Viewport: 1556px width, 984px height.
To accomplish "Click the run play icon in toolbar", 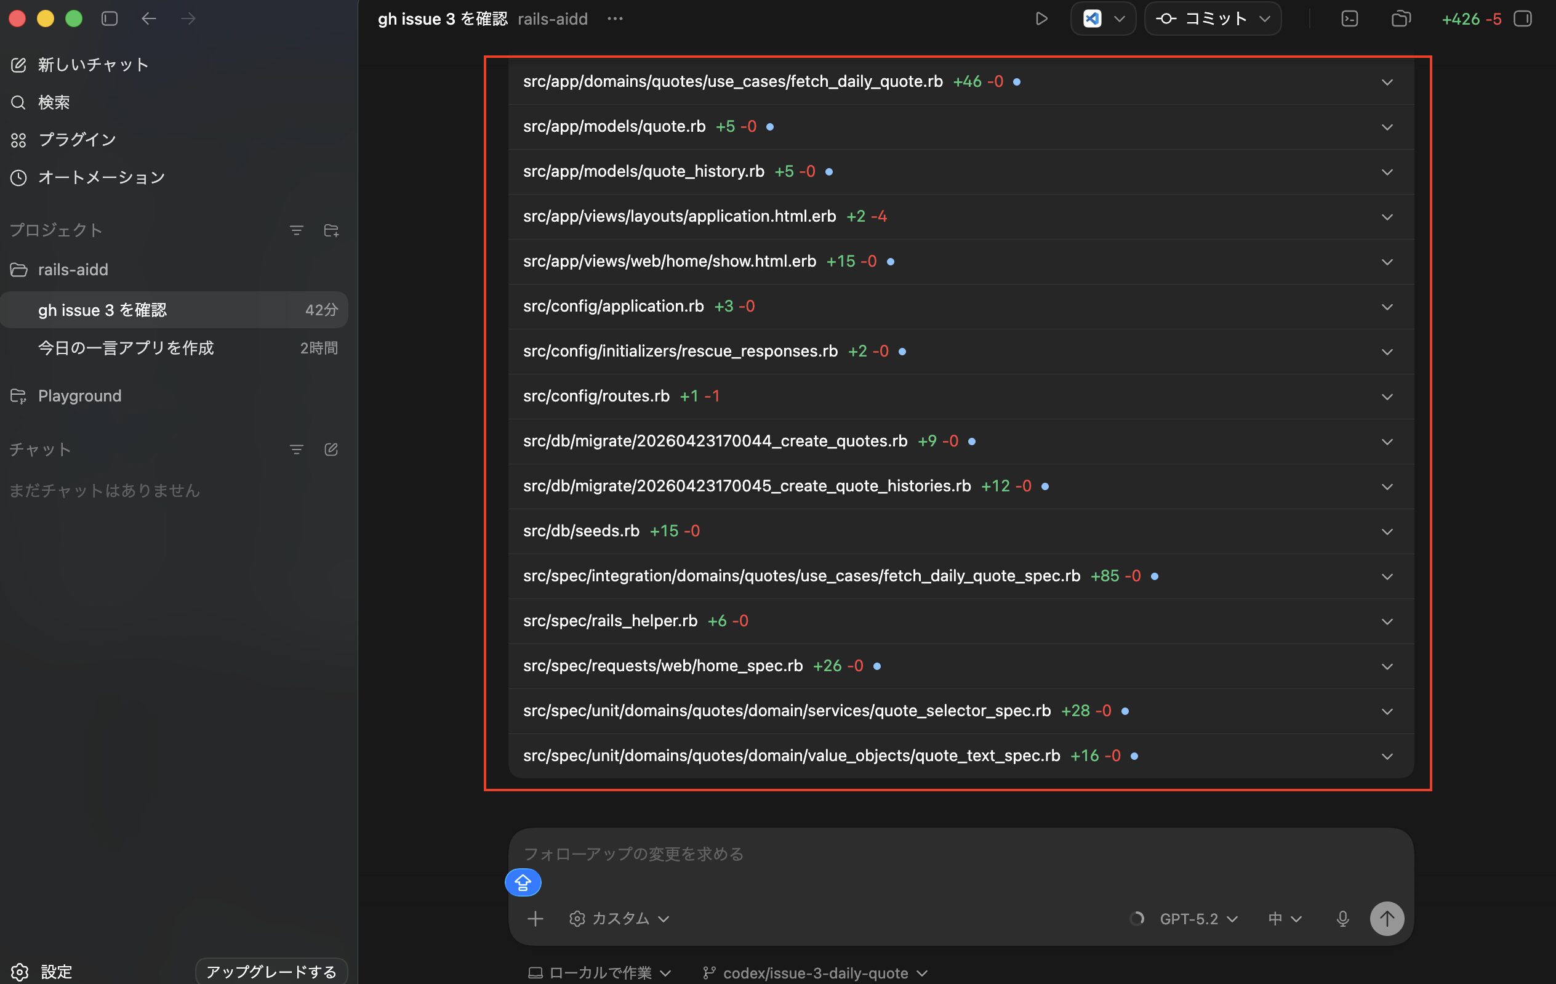I will tap(1040, 18).
